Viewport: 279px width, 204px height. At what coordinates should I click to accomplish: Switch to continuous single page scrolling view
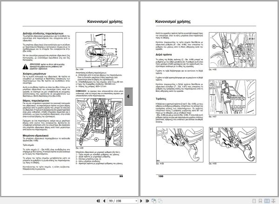coord(260,201)
